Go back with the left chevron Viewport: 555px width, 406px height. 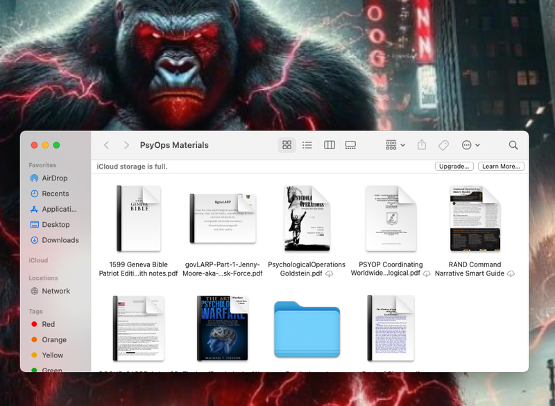point(106,145)
